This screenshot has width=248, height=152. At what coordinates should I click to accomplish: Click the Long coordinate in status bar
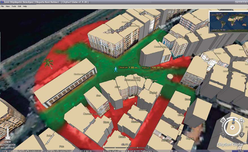click(x=58, y=151)
